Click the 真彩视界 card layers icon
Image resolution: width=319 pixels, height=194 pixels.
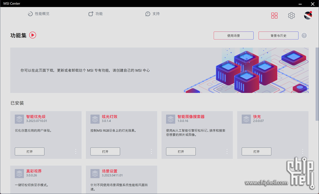pos(19,174)
